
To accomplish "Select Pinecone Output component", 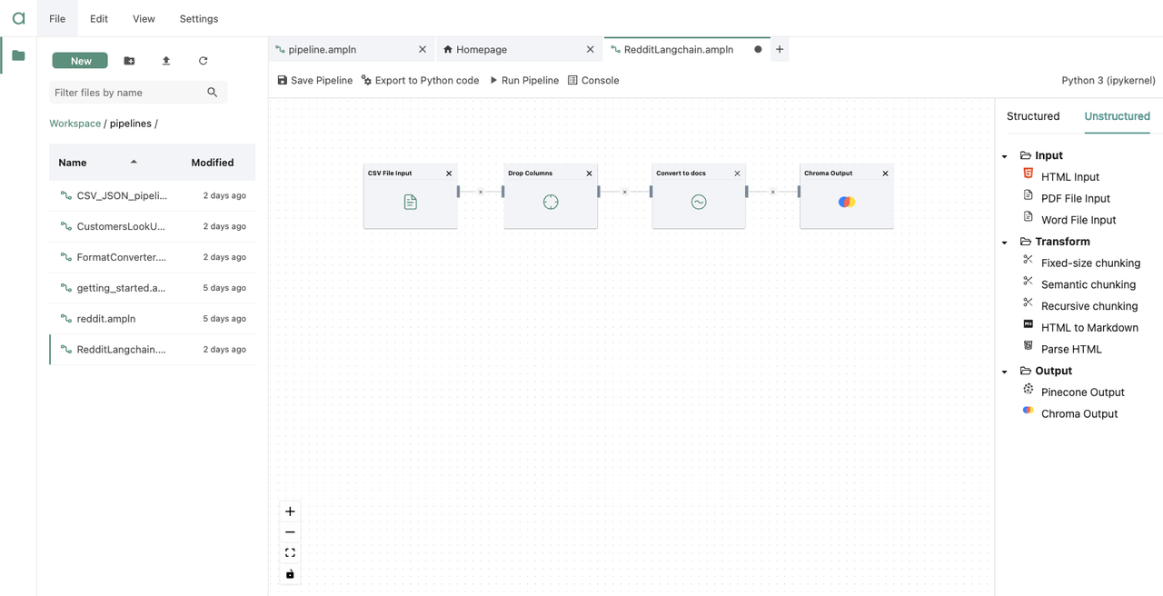I will coord(1082,392).
